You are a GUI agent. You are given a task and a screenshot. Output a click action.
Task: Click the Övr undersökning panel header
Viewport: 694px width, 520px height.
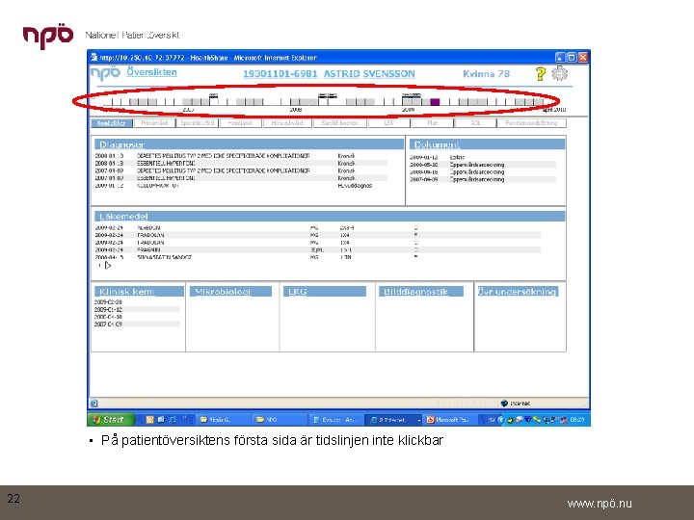click(x=518, y=292)
